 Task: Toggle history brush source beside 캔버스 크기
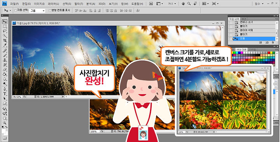coord(231,22)
